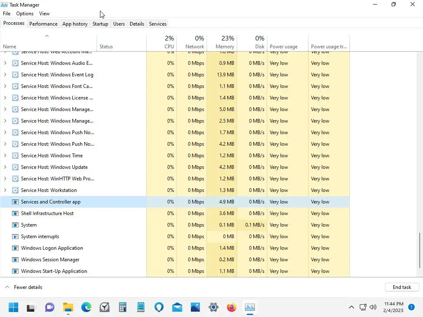
Task: Switch to the Details tab
Action: coord(137,24)
